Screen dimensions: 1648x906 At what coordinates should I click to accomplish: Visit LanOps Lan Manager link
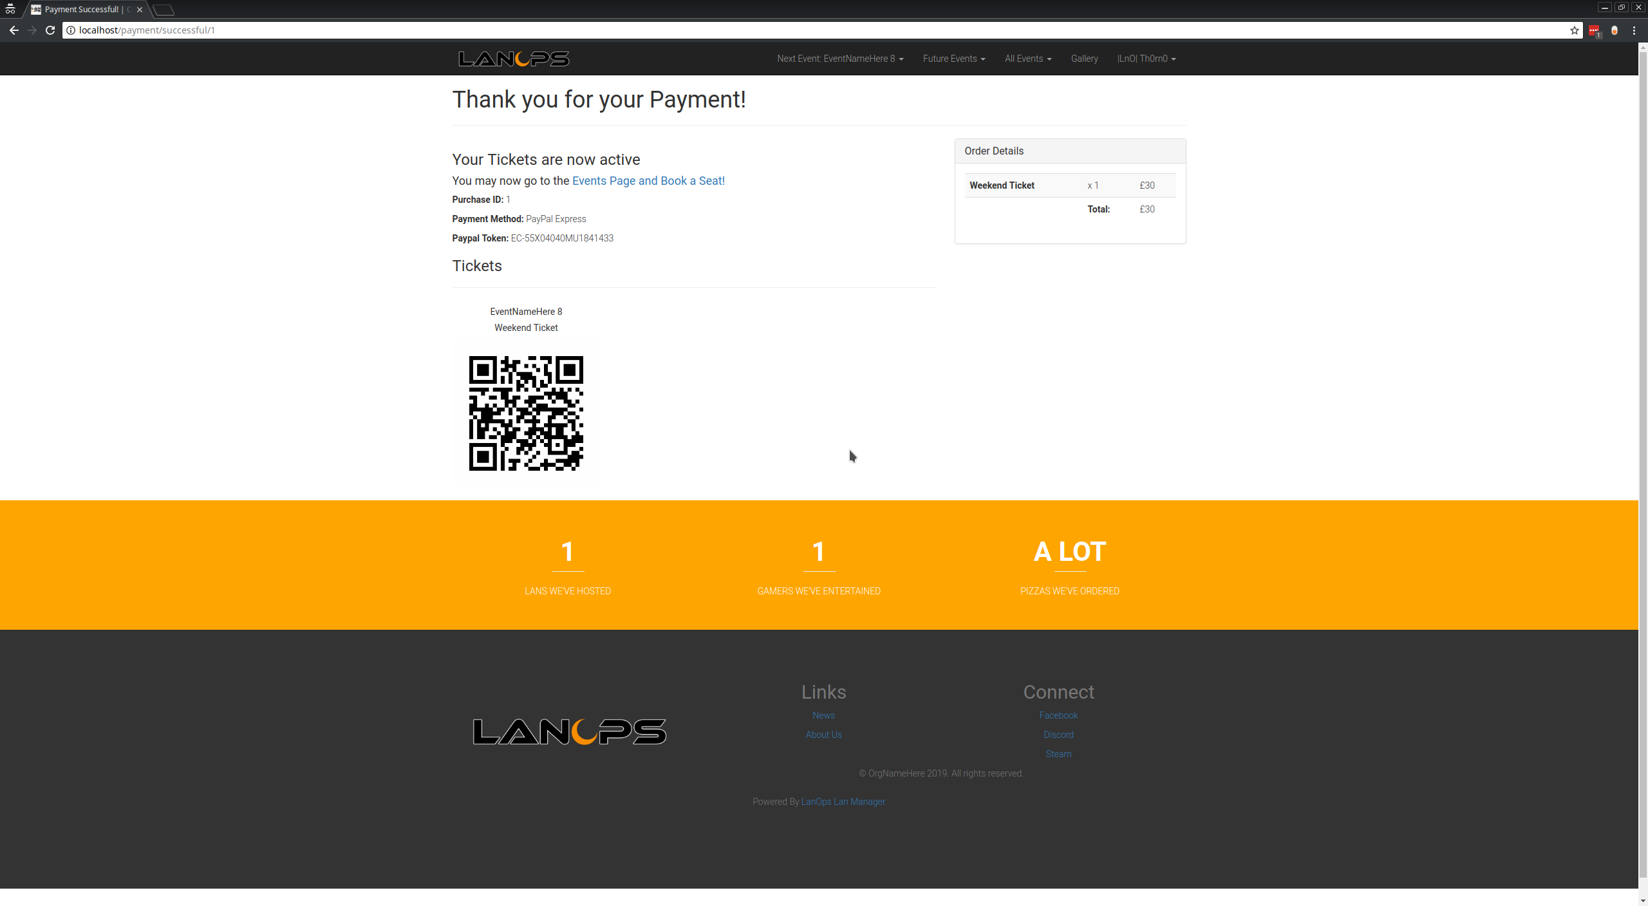coord(843,802)
